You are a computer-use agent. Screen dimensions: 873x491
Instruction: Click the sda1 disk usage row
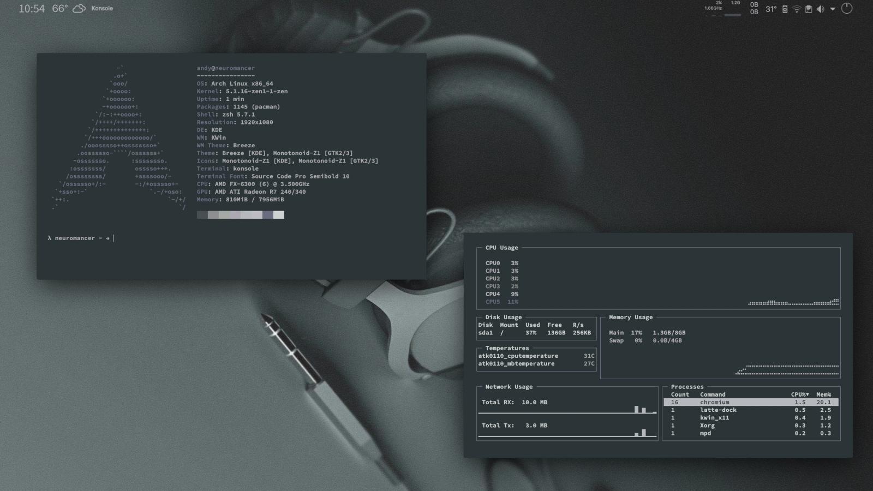click(x=535, y=333)
